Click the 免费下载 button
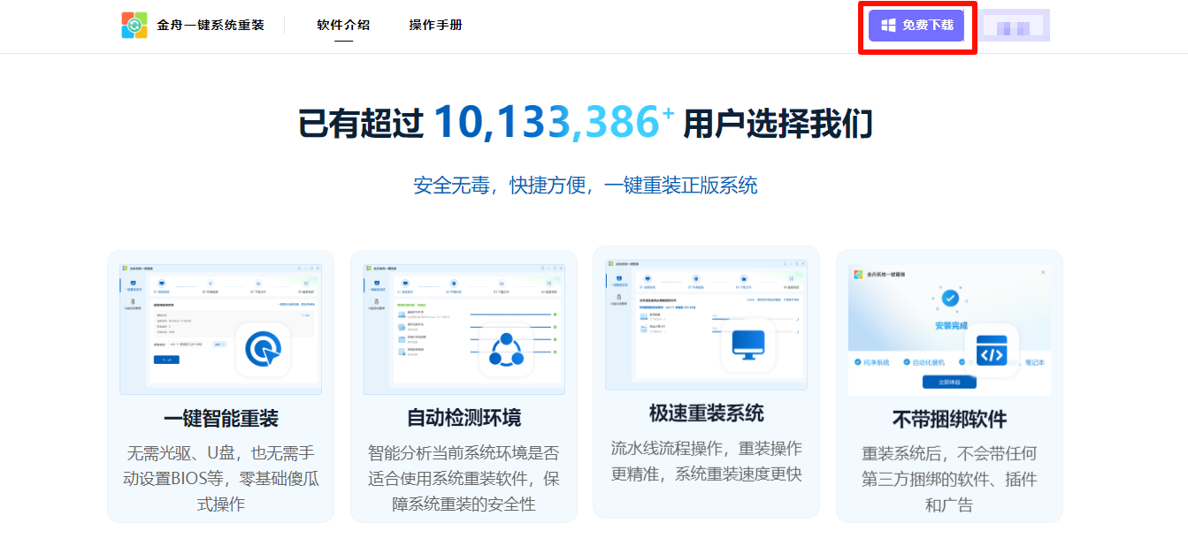 coord(916,26)
